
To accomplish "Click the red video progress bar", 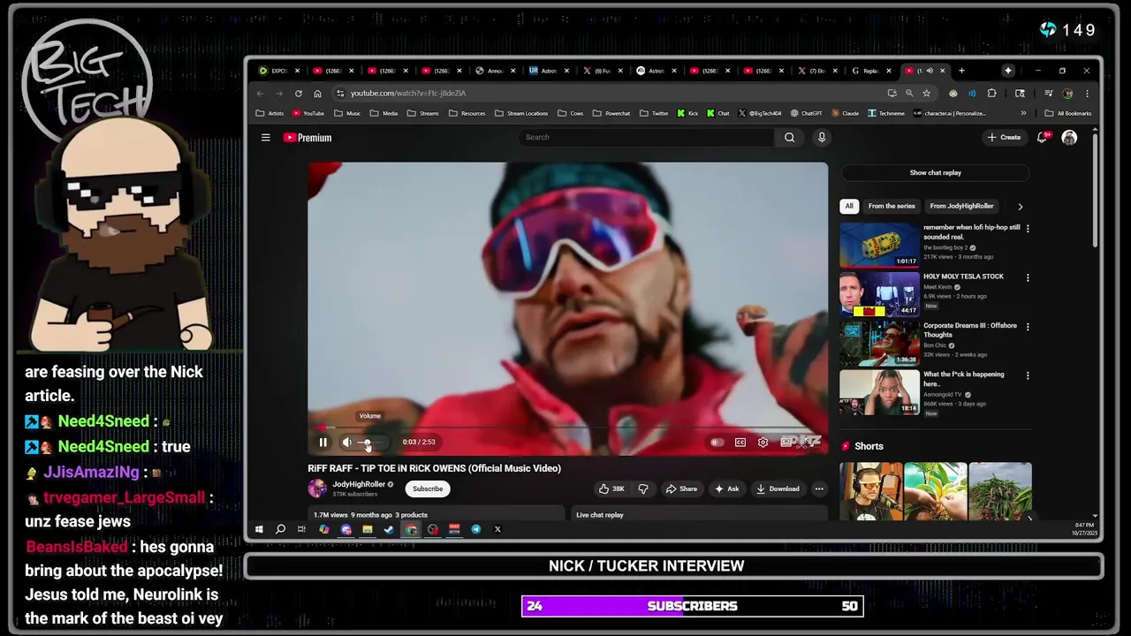I will pos(567,428).
